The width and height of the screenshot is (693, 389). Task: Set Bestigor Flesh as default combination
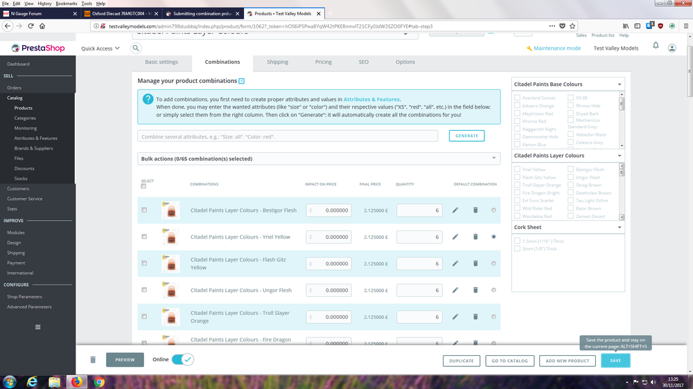(493, 210)
